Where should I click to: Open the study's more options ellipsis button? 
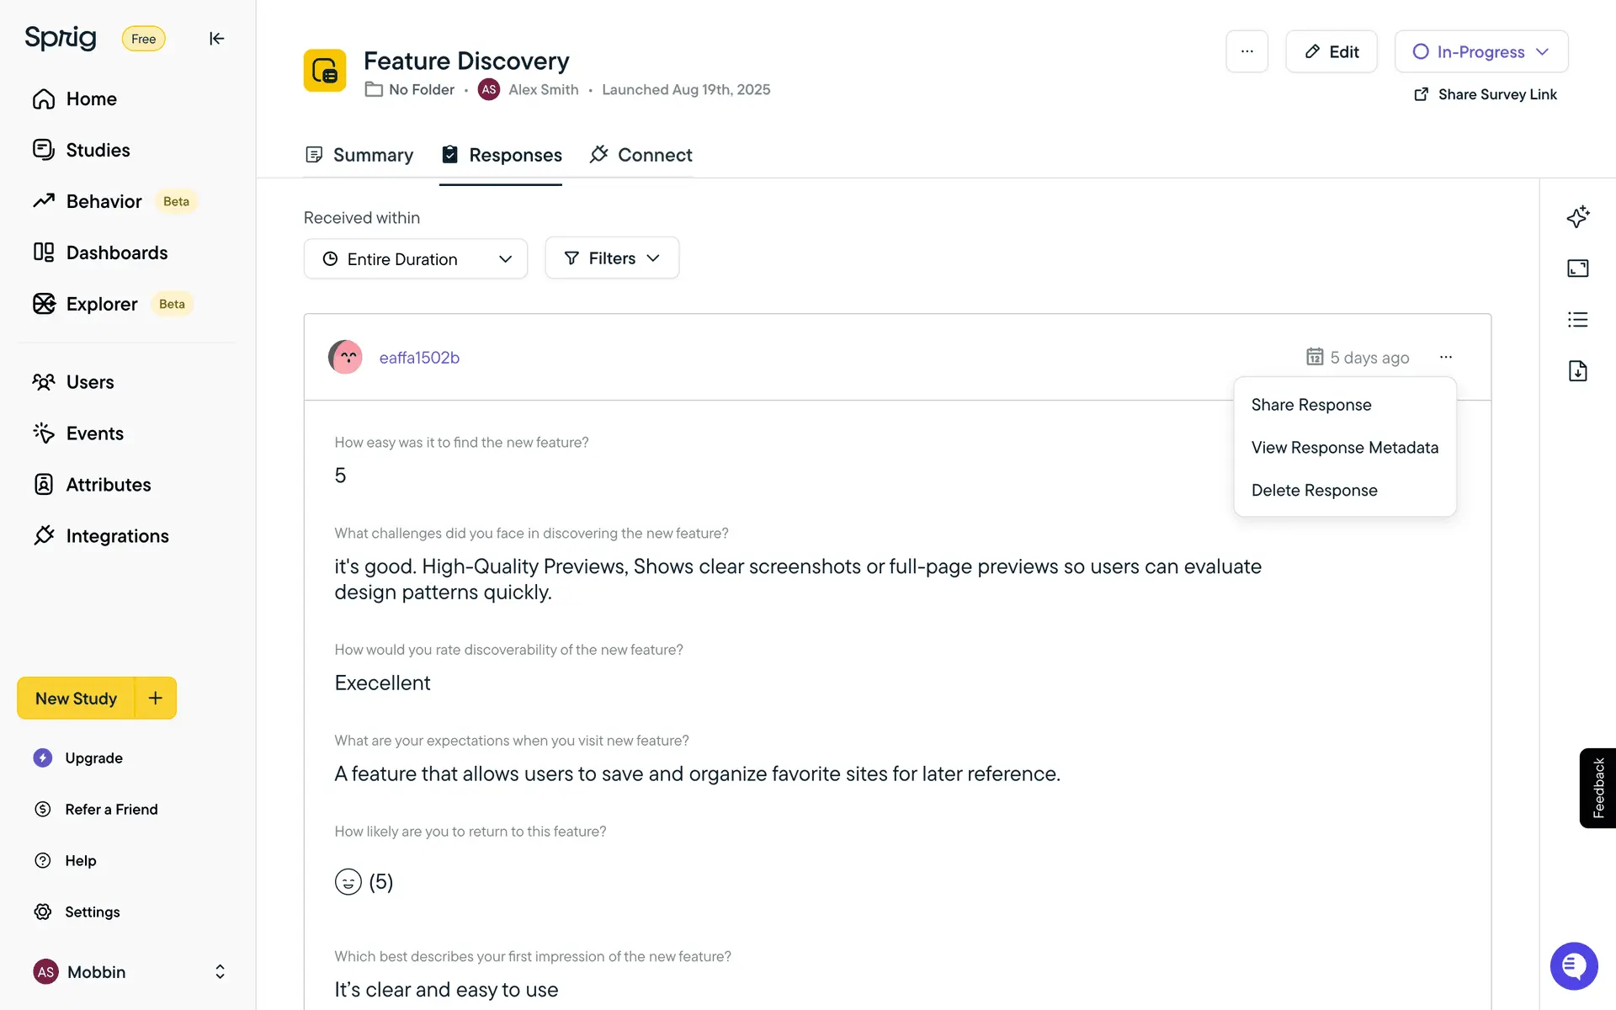pos(1247,51)
